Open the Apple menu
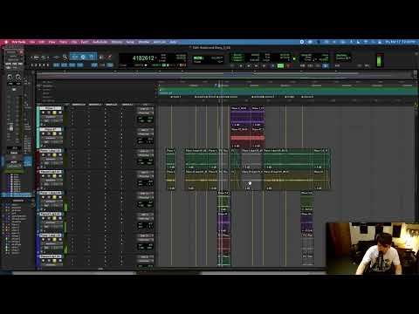 click(x=6, y=42)
